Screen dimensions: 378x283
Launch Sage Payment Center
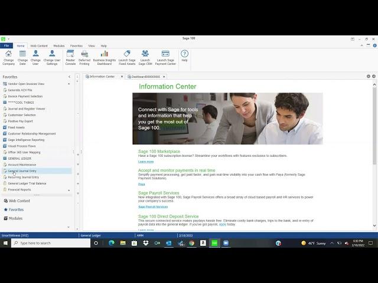pyautogui.click(x=165, y=58)
